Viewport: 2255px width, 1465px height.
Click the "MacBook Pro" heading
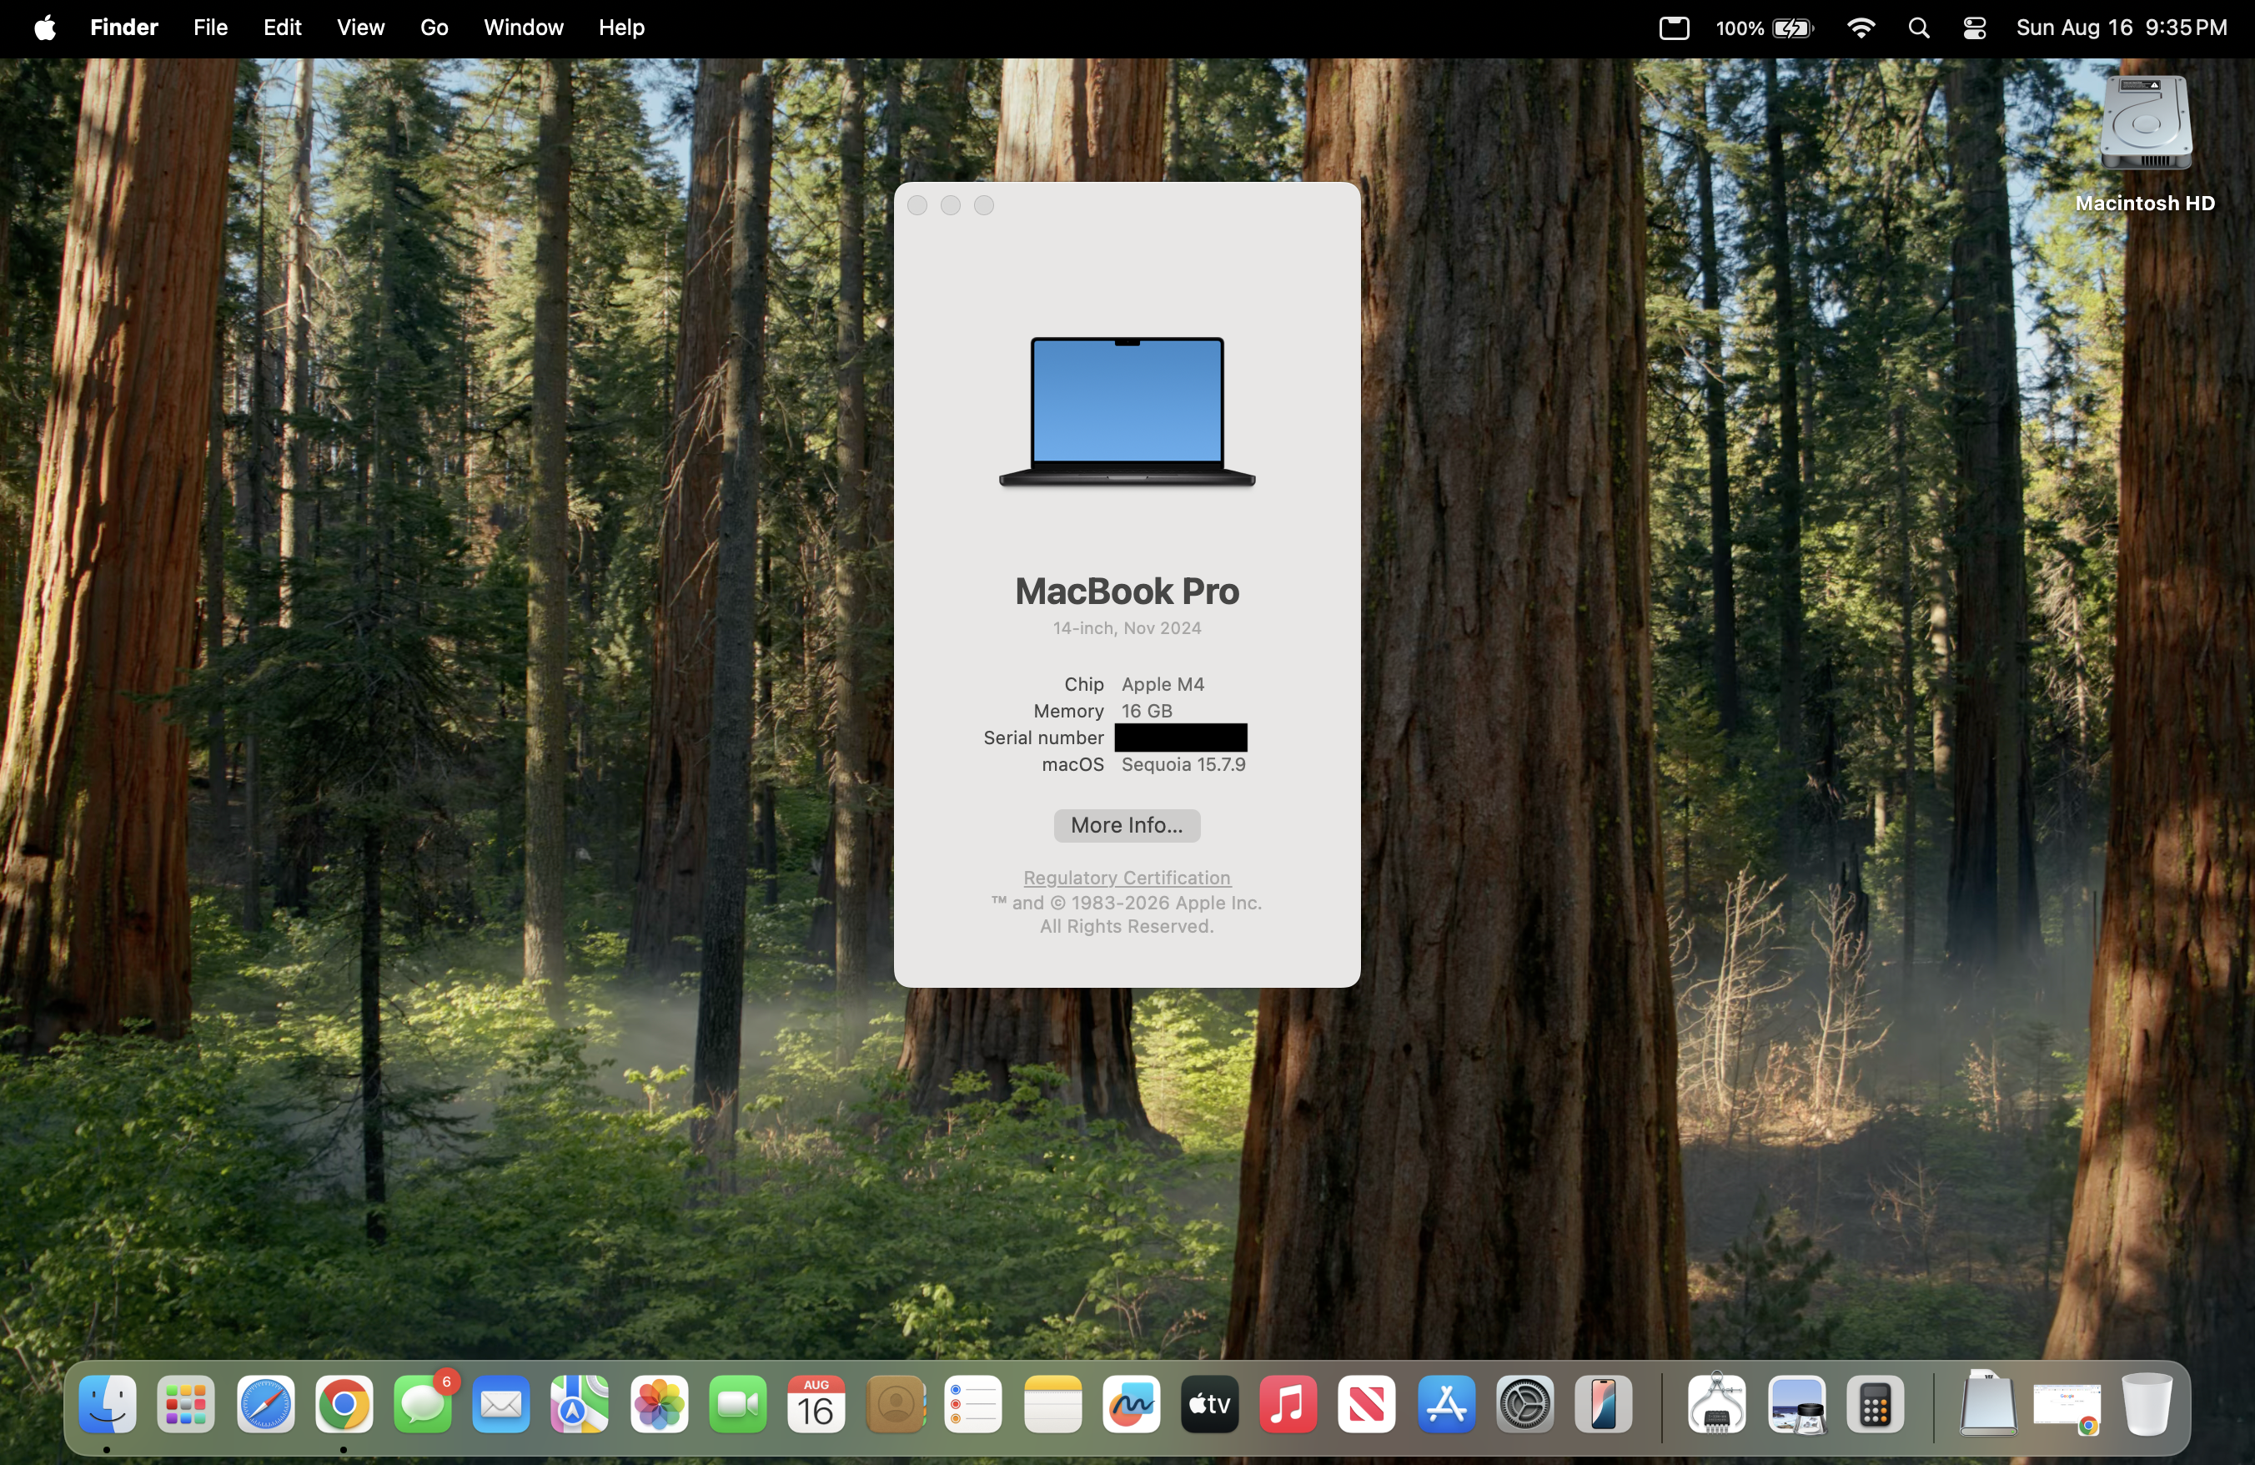1127,592
